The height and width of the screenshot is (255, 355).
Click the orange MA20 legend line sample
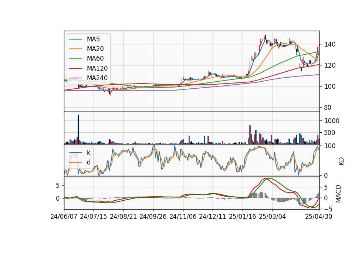[75, 49]
